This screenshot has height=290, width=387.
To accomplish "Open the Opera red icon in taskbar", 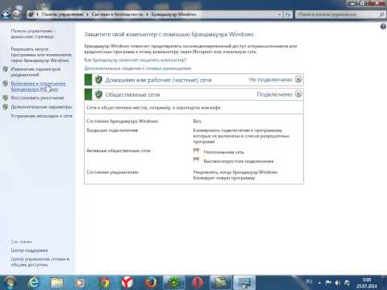I will pyautogui.click(x=198, y=283).
